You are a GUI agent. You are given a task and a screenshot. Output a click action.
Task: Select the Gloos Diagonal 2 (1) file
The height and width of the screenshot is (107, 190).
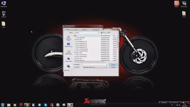[x=81, y=45]
